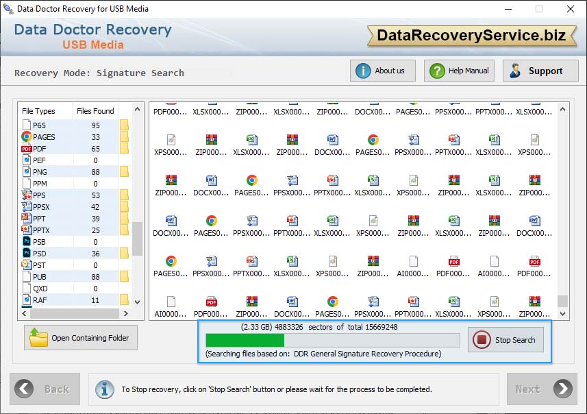Proceed with the Next button

(542, 389)
